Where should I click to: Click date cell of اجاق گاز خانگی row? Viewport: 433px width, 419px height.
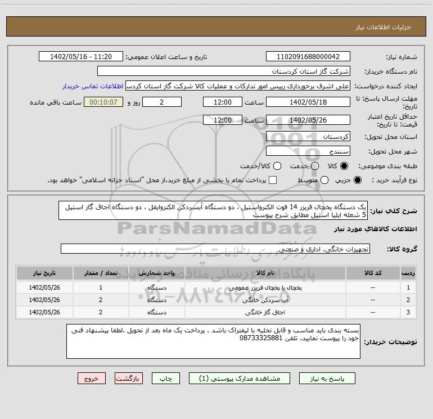[44, 312]
